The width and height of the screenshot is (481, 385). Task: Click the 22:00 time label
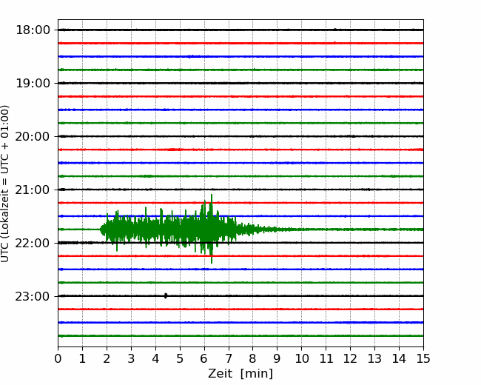tap(33, 243)
